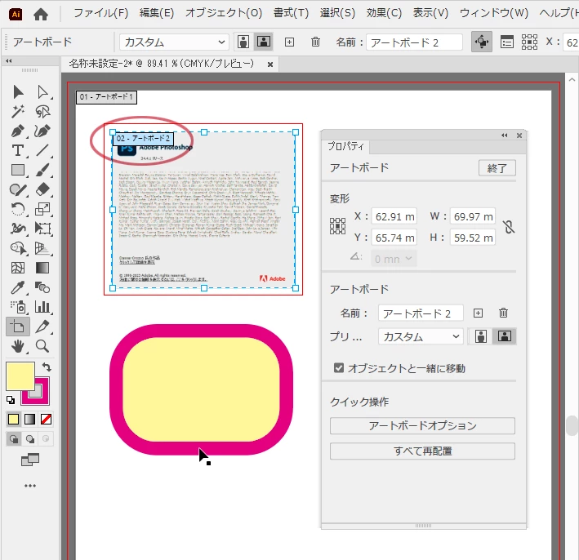Open ウィンドウ(W) menu
The height and width of the screenshot is (560, 579).
(x=494, y=13)
